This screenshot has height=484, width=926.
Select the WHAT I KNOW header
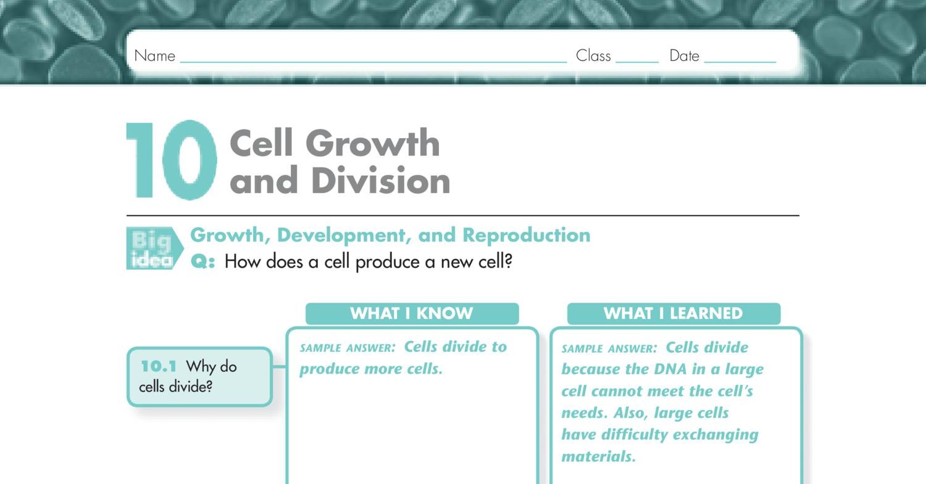tap(412, 313)
